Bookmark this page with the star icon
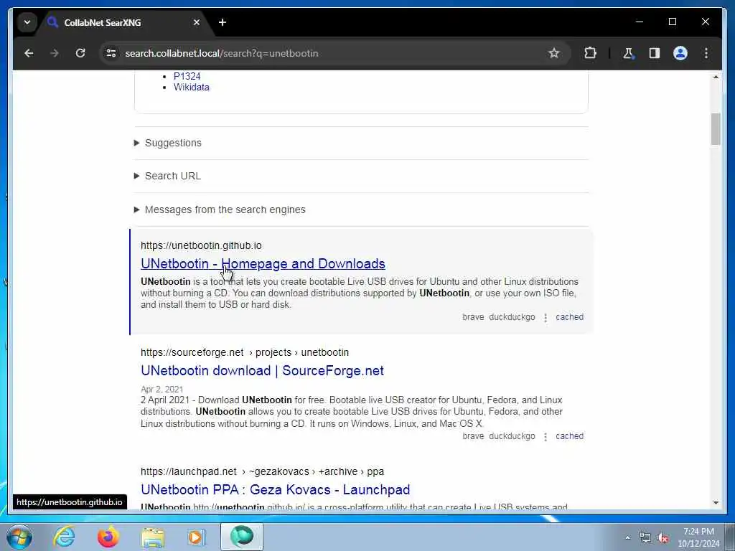 (x=554, y=53)
